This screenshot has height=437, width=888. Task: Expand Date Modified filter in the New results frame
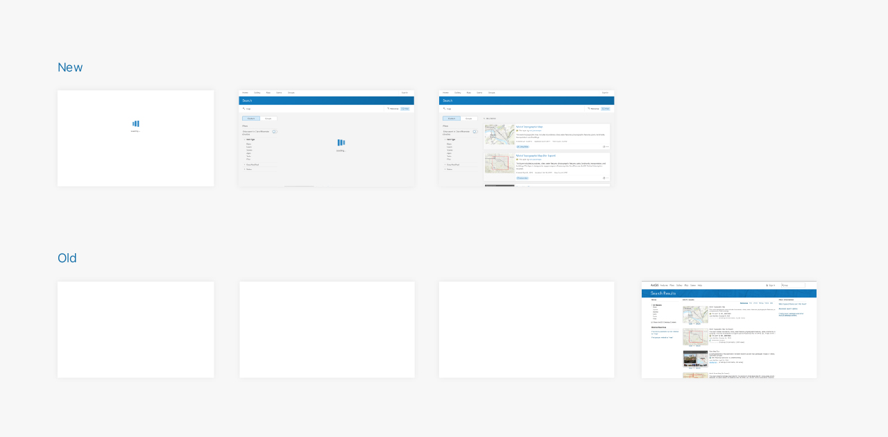(x=453, y=164)
